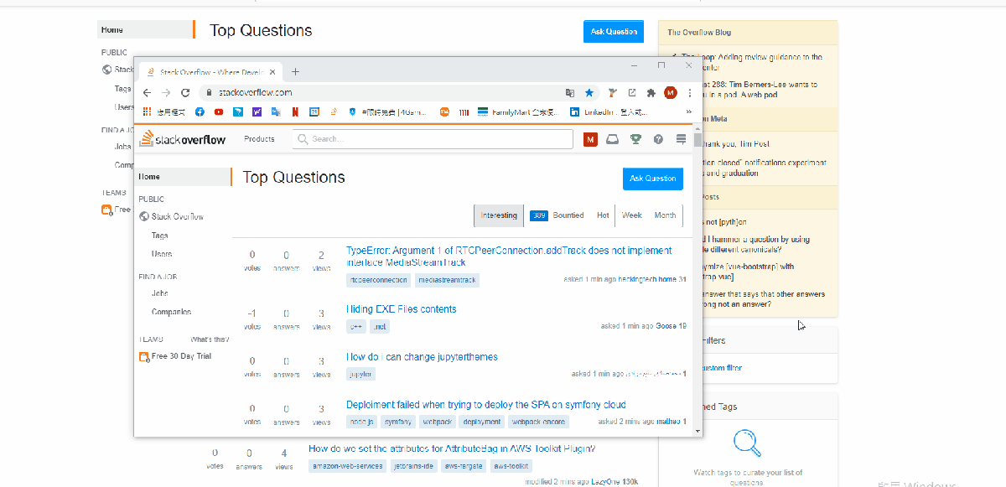Open a new tab with plus icon

[x=295, y=72]
